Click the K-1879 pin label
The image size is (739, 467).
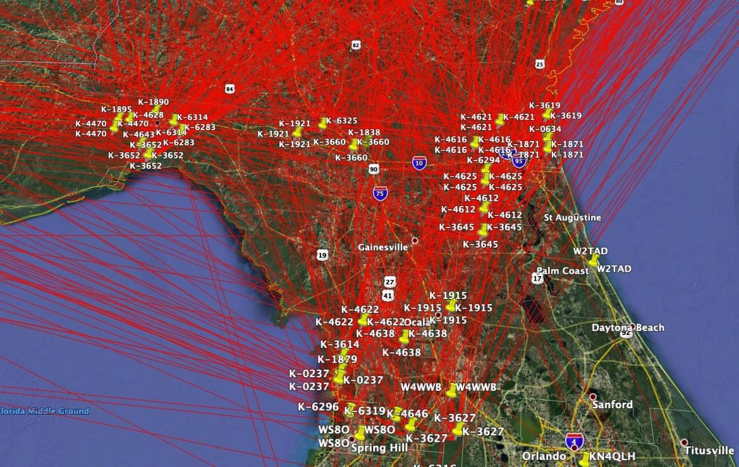338,360
